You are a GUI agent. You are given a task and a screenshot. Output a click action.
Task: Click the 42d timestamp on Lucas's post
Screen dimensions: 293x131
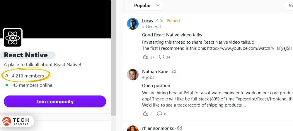coord(160,21)
